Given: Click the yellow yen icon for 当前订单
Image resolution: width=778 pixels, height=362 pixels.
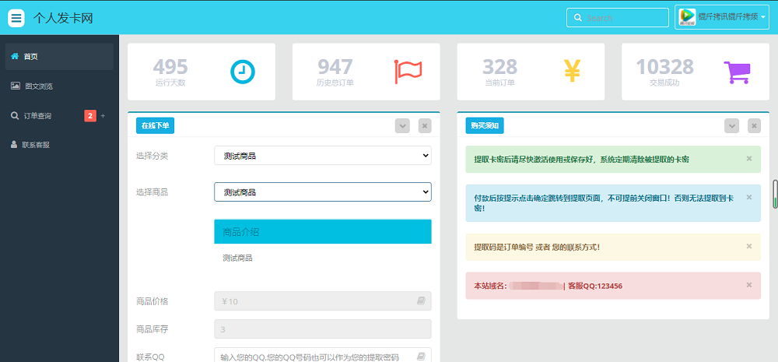Looking at the screenshot, I should 573,72.
